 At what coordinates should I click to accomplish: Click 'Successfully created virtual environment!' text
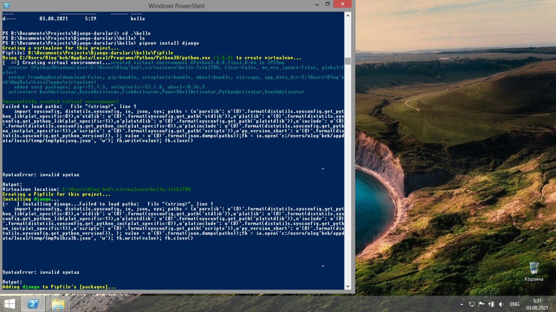60,102
